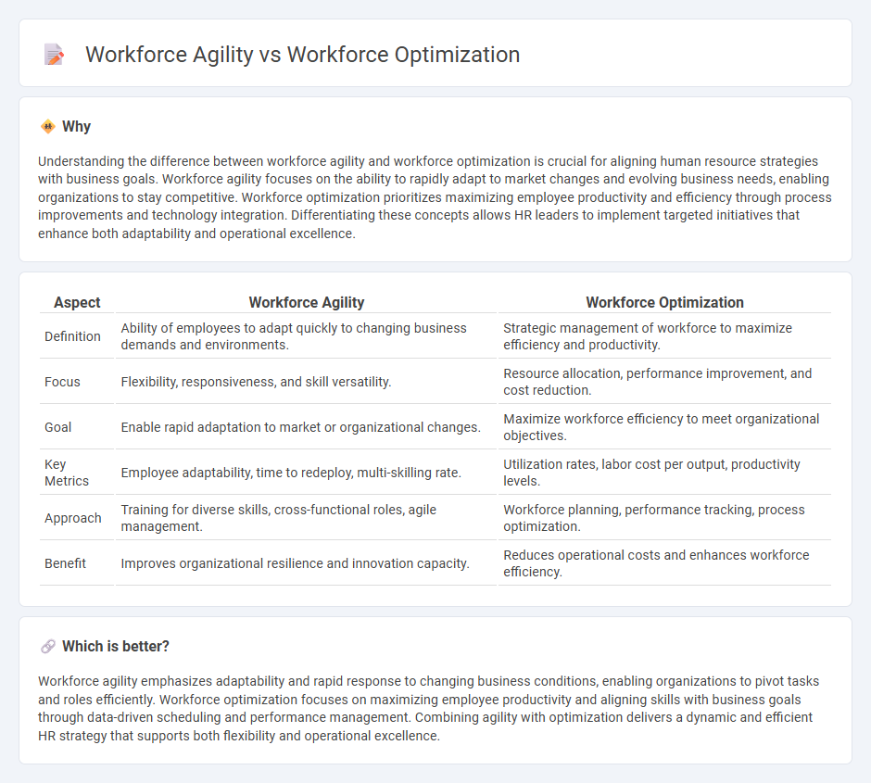This screenshot has height=783, width=871.
Task: Click the chain link icon beside Which is better
Action: tap(48, 647)
